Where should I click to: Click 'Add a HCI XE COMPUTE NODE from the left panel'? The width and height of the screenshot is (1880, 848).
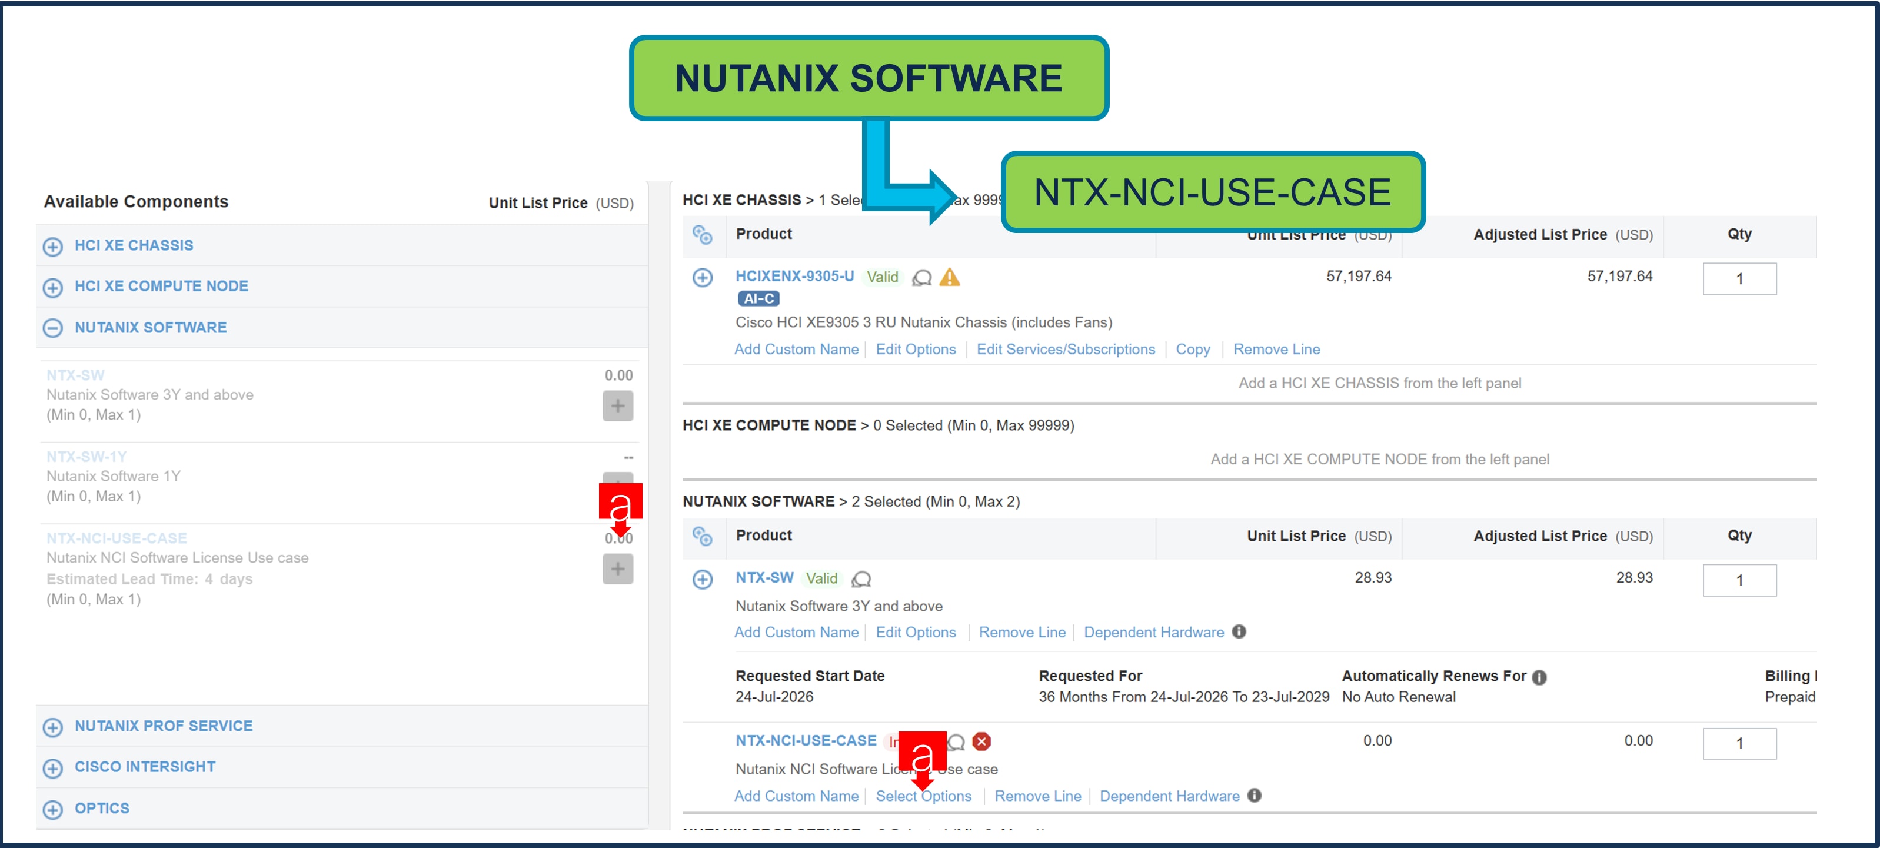click(x=1379, y=459)
